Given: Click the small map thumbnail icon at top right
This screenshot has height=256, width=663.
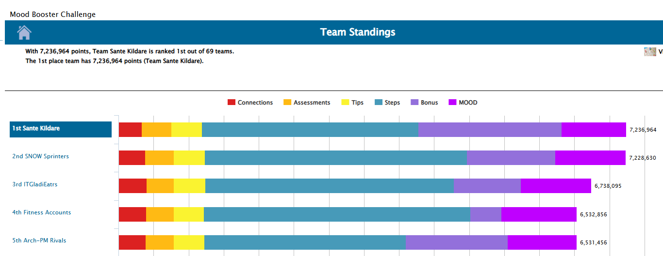Looking at the screenshot, I should point(650,52).
